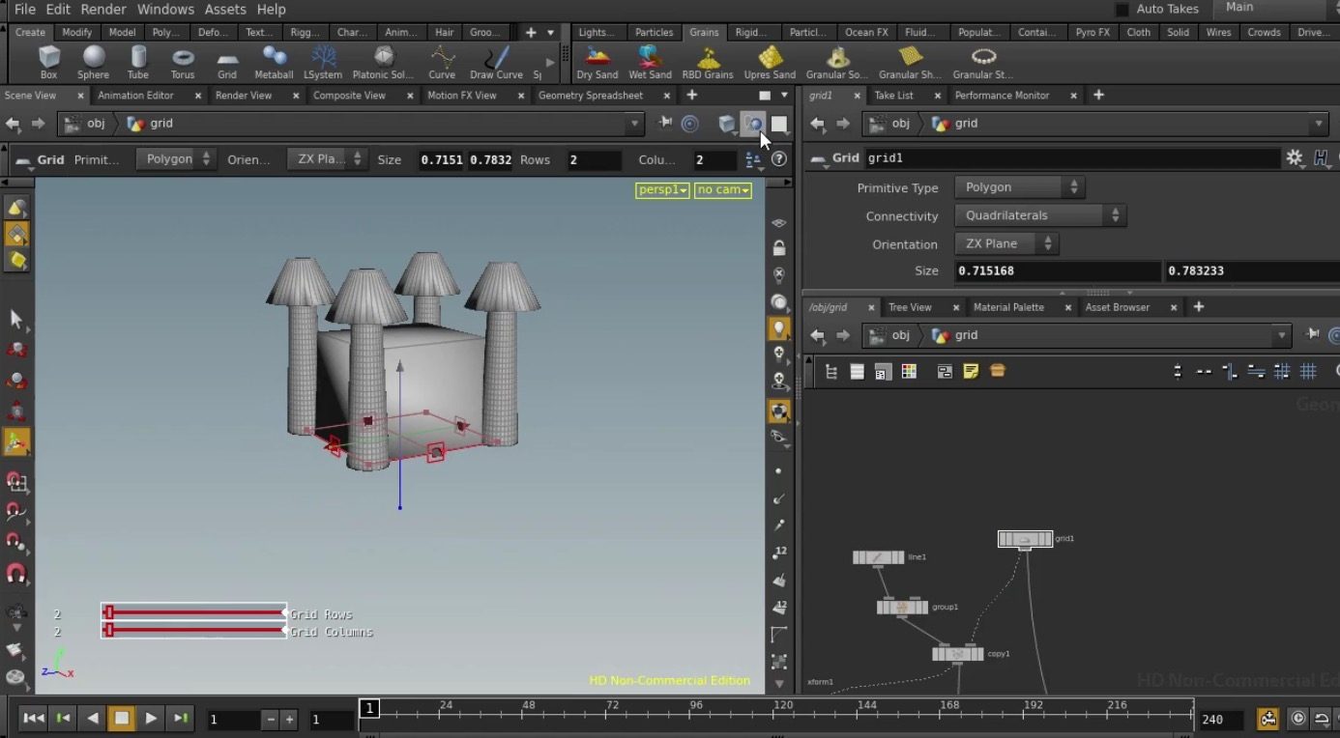Click the Size 0.715168 input field
The width and height of the screenshot is (1340, 738).
(x=1058, y=271)
